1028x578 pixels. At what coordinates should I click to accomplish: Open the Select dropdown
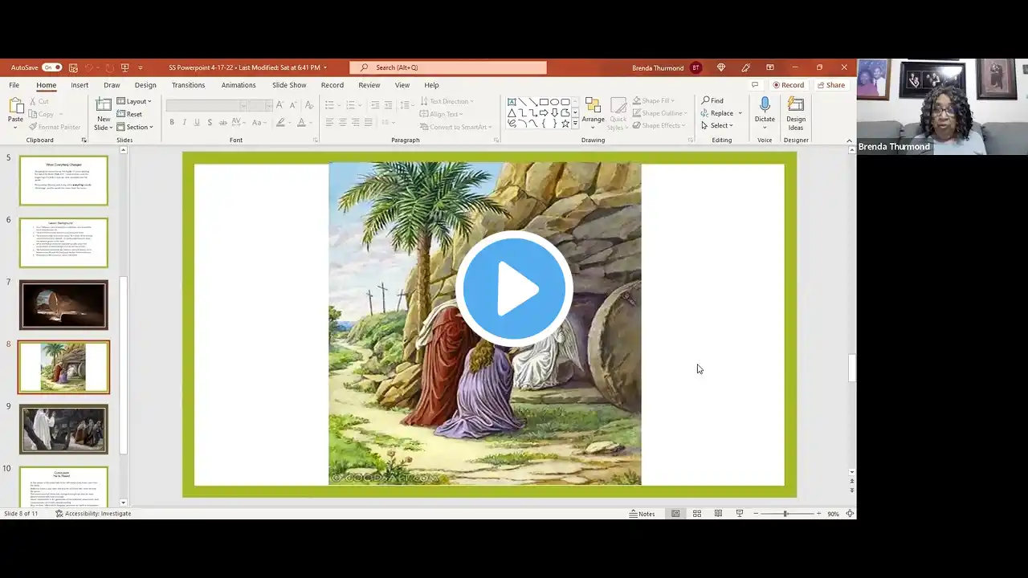pyautogui.click(x=717, y=125)
